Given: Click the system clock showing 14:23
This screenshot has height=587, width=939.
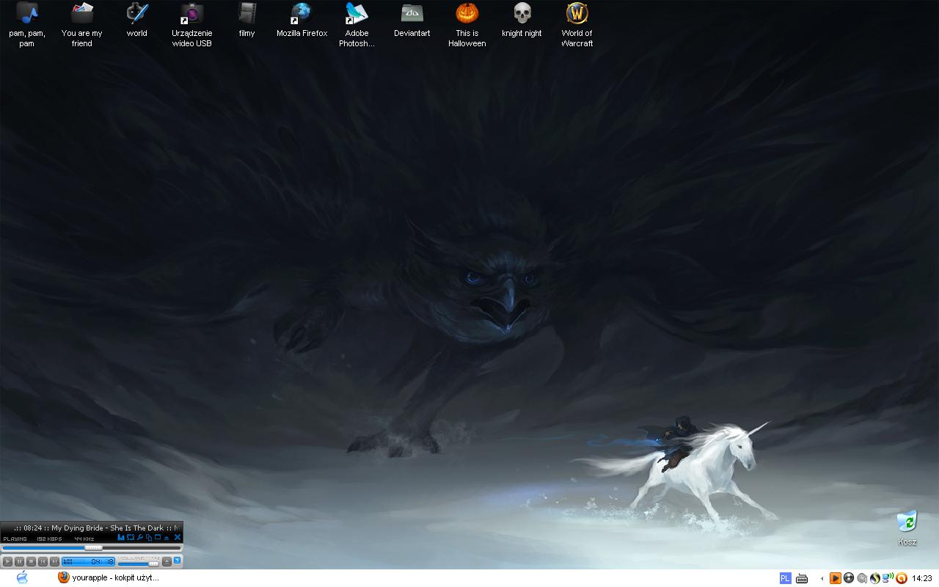Looking at the screenshot, I should coord(922,578).
